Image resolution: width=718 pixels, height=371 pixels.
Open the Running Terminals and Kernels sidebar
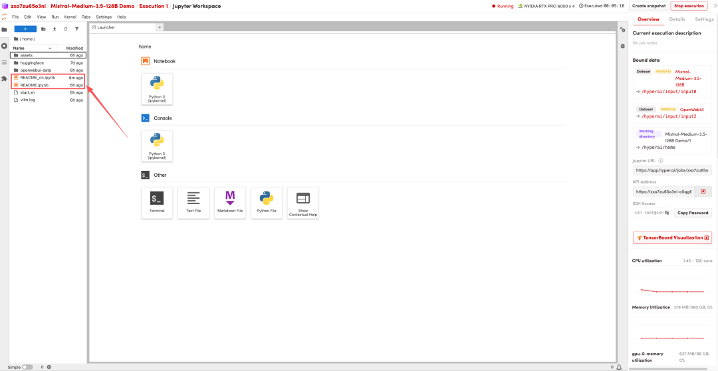[4, 47]
